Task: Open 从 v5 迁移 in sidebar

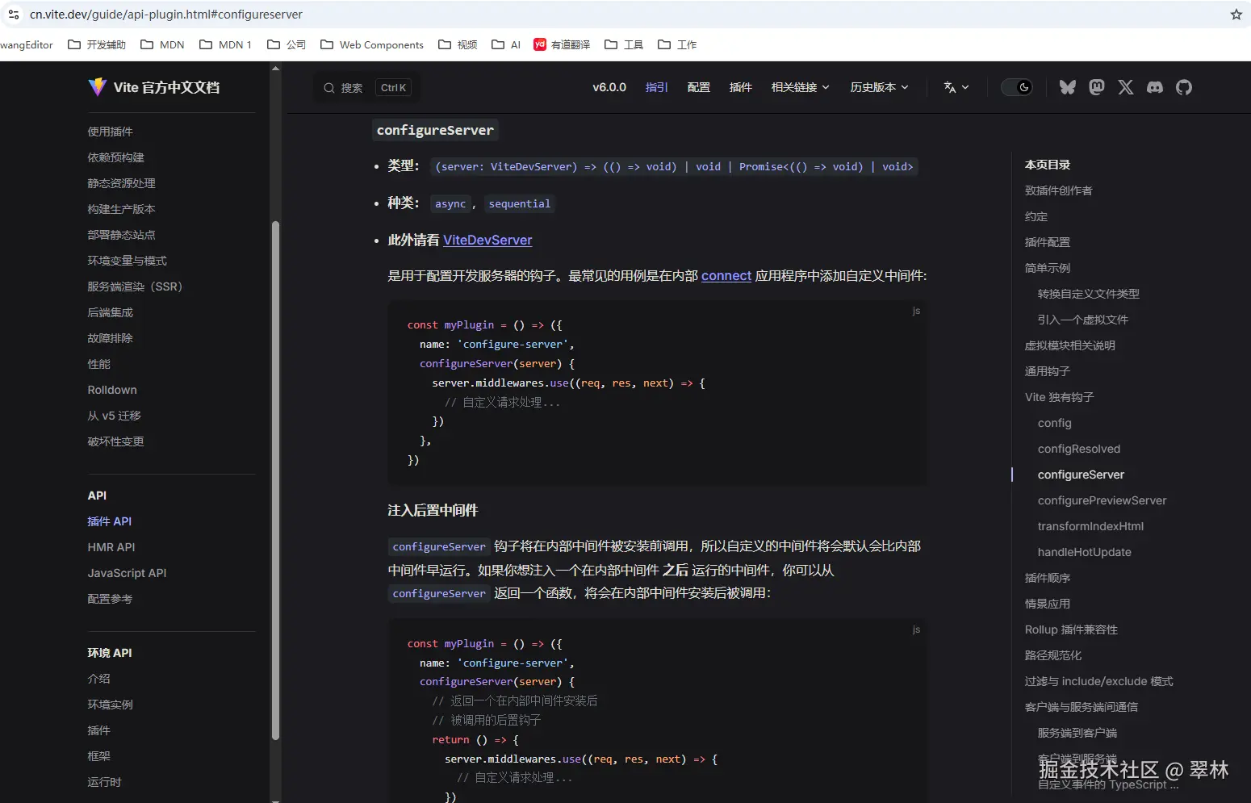Action: [x=115, y=416]
